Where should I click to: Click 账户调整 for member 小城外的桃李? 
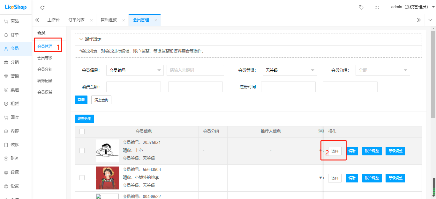(372, 178)
